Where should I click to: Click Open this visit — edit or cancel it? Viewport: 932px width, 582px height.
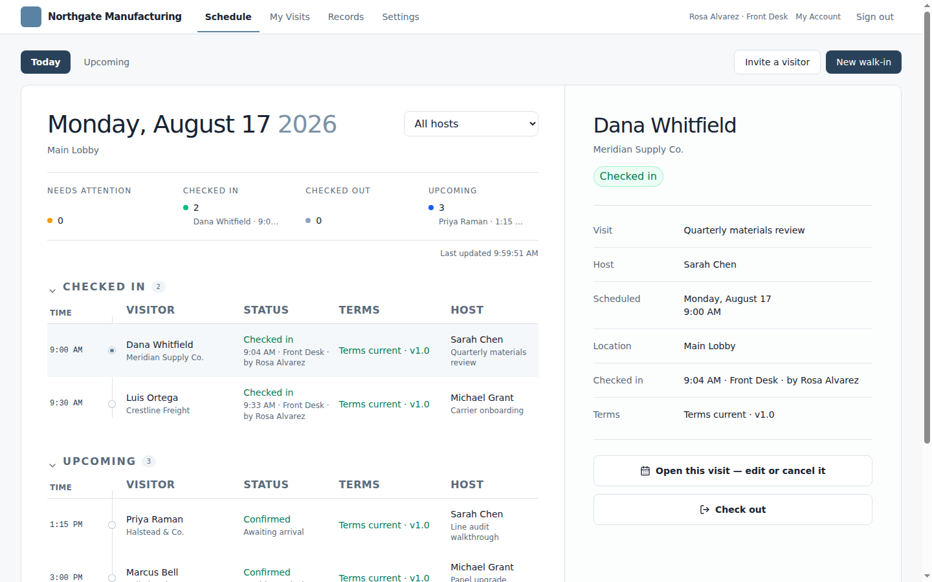(733, 471)
